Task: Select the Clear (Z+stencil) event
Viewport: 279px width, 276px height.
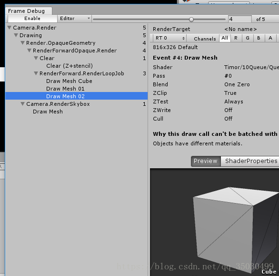Action: (77, 66)
